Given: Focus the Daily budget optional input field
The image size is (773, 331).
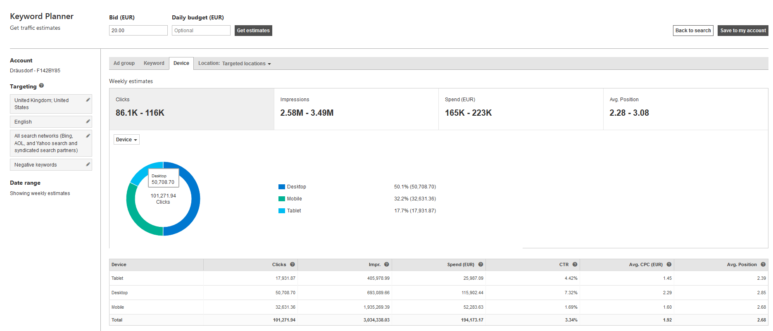Looking at the screenshot, I should [201, 31].
